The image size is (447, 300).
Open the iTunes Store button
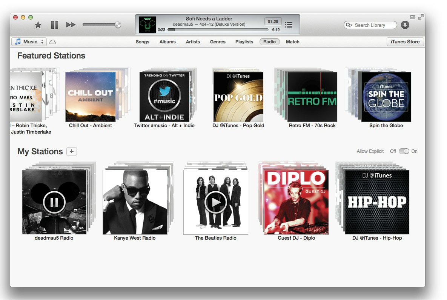click(405, 42)
